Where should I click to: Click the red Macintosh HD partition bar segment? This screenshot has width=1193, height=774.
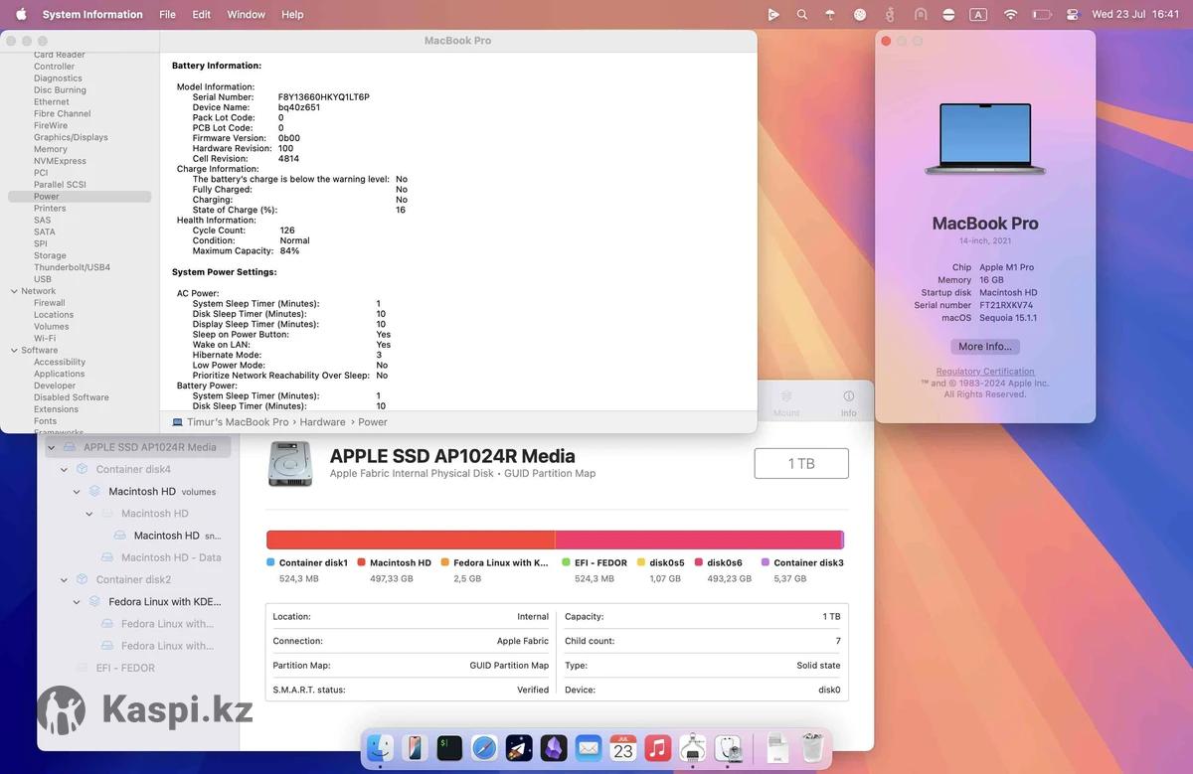click(x=411, y=540)
